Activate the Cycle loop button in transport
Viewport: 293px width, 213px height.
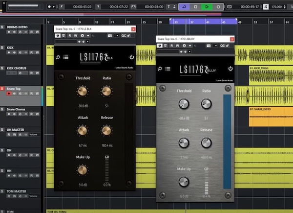click(x=183, y=7)
